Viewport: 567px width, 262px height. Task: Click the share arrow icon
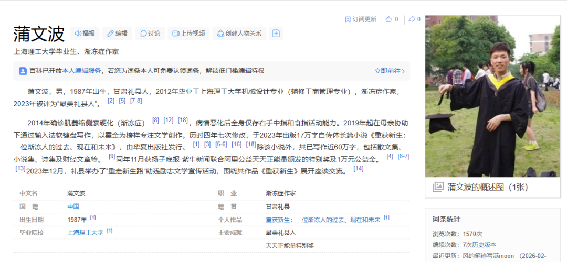coord(412,19)
